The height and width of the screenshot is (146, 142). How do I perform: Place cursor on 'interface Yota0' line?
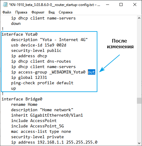pyautogui.click(x=19, y=34)
